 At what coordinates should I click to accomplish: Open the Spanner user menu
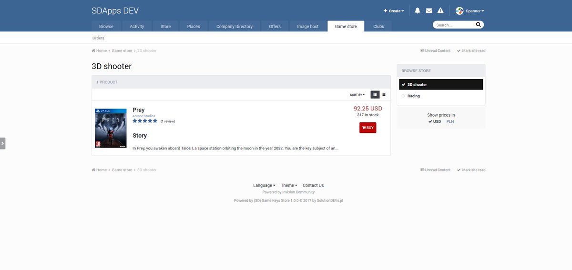(x=475, y=10)
